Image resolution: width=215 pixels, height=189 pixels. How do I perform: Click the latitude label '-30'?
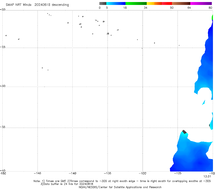pyautogui.click(x=3, y=86)
